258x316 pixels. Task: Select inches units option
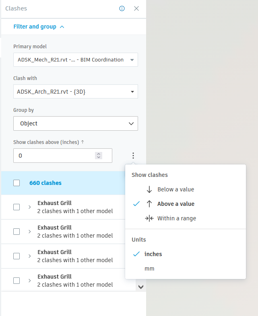pos(153,254)
